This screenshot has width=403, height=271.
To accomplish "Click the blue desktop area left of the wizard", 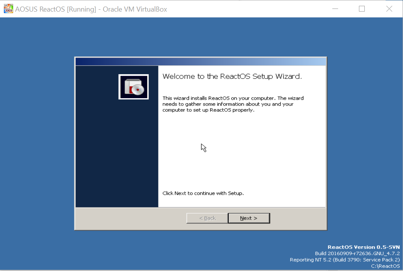I will click(x=37, y=143).
